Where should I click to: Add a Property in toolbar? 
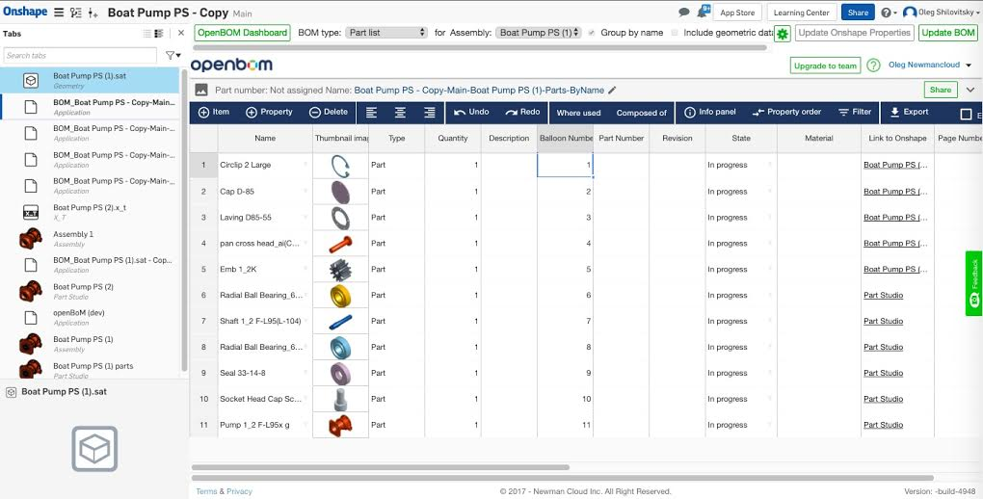[270, 112]
